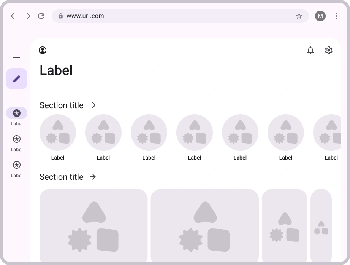Click the pencil compose button

click(x=17, y=79)
